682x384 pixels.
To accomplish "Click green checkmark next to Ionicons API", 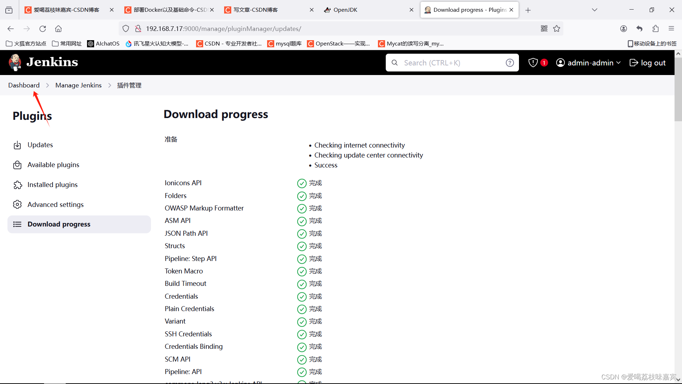I will click(302, 183).
